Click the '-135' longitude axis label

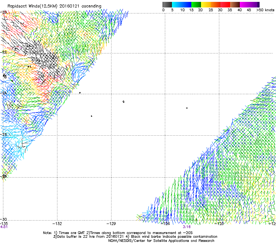[x=3, y=224]
